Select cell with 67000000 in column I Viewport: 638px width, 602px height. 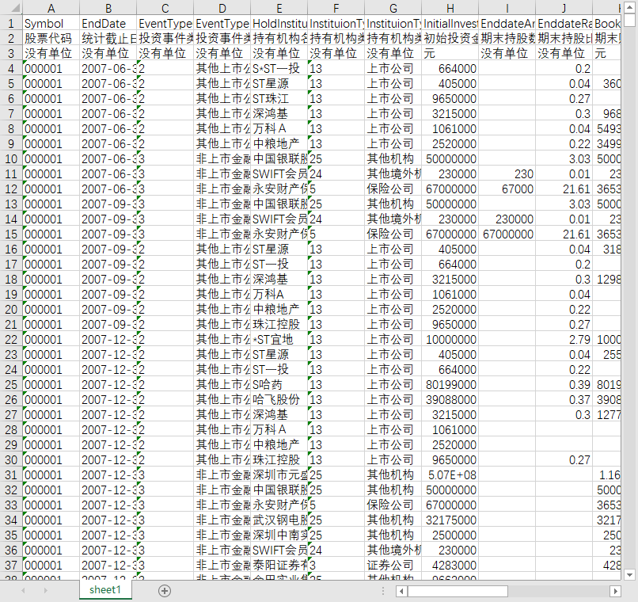507,234
